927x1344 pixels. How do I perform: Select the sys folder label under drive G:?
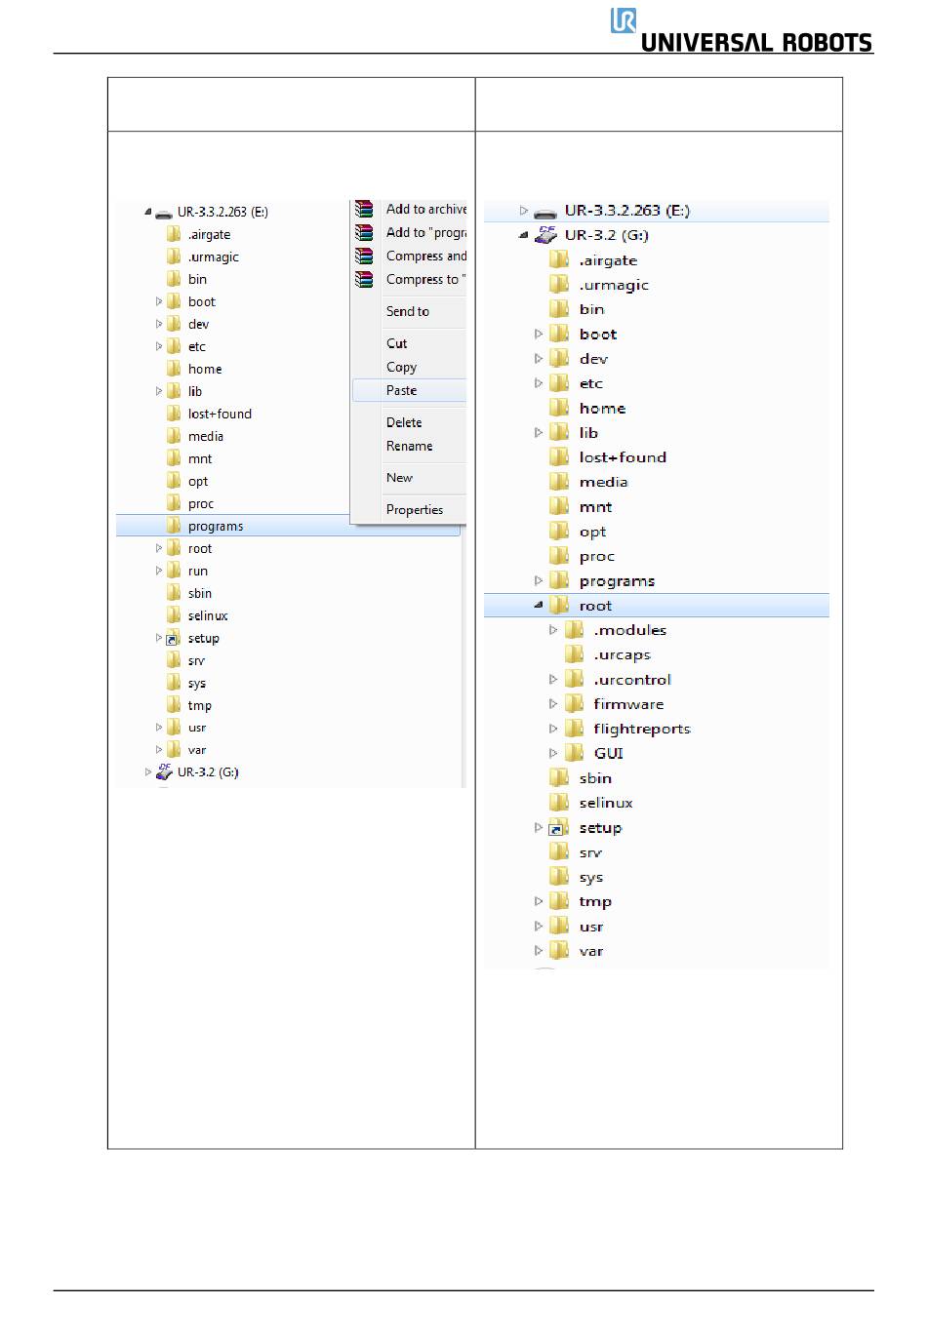591,878
